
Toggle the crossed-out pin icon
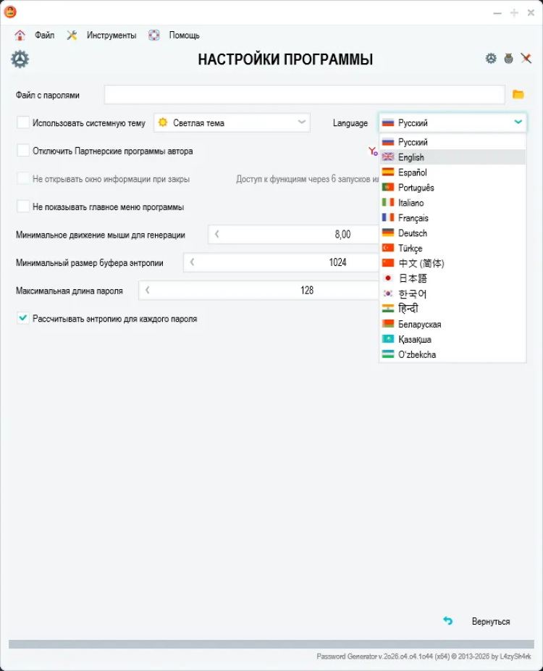(526, 59)
